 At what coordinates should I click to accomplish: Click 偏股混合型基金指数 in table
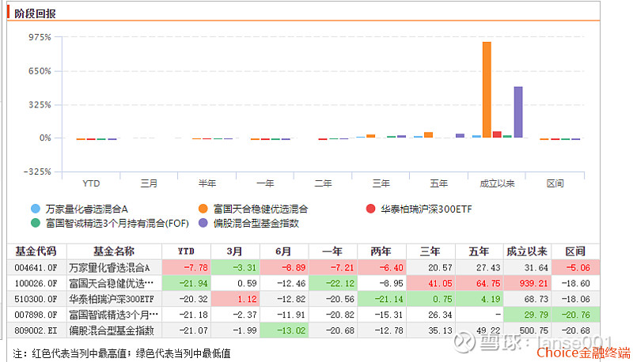[112, 330]
